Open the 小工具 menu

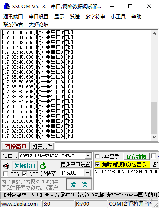point(118,17)
